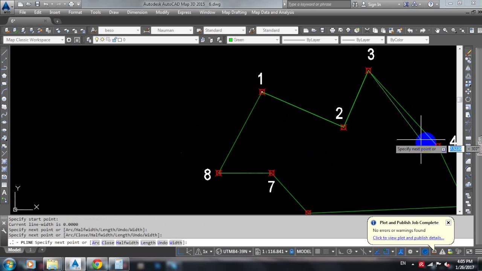Click to view plot and publish details link

tap(408, 238)
